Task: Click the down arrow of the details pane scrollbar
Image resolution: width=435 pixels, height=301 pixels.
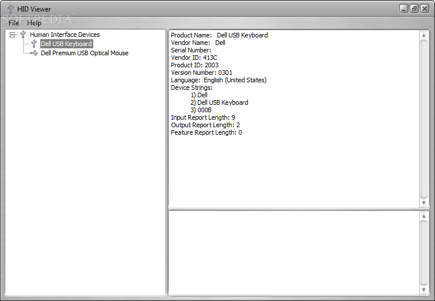Action: (423, 203)
